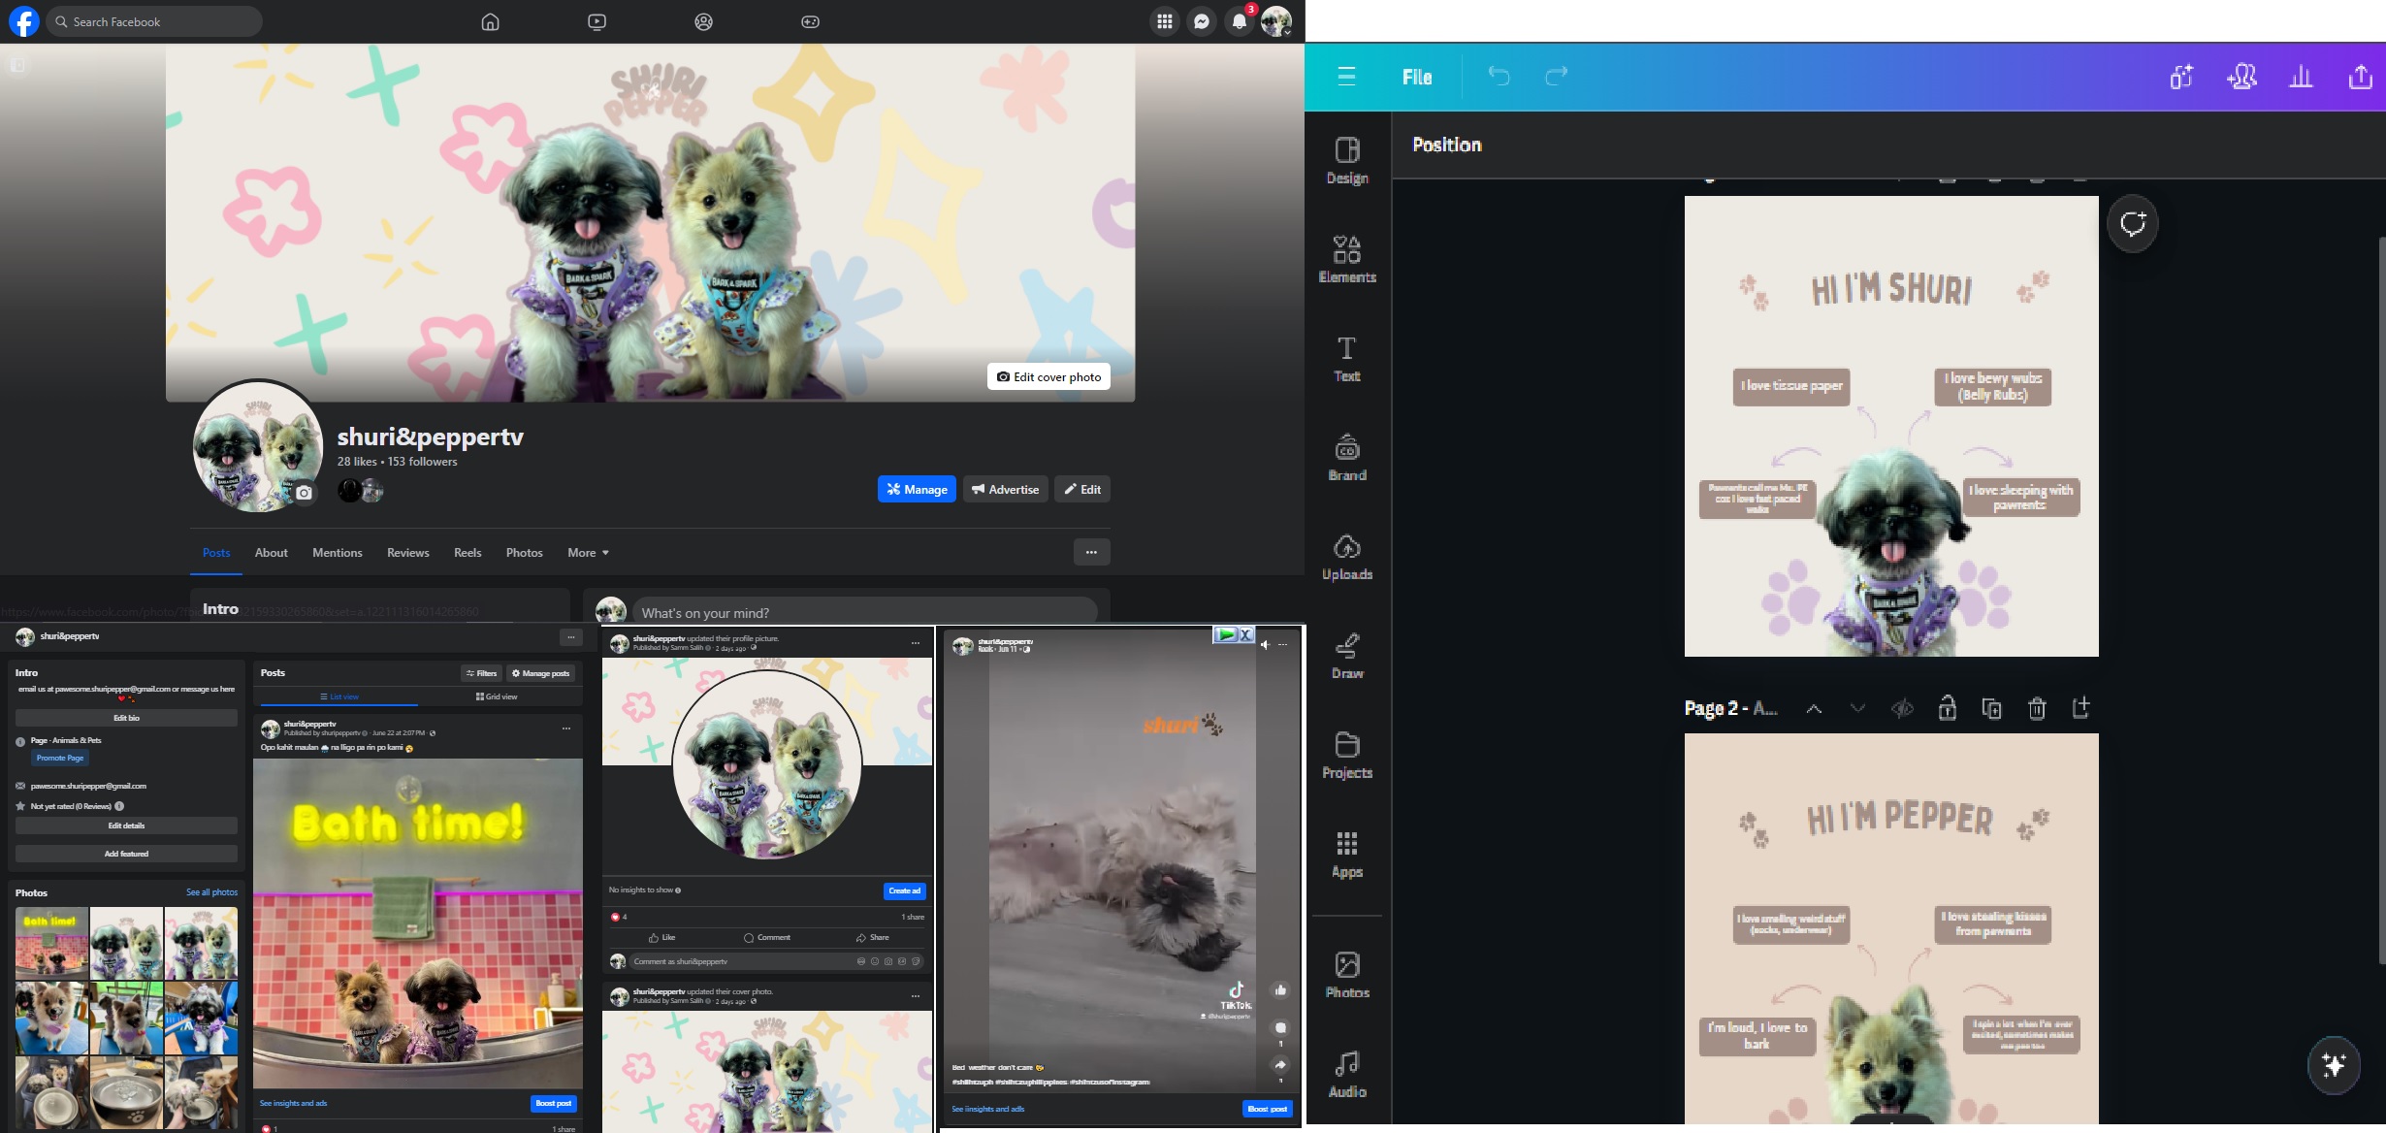
Task: Open Facebook Messenger icon
Action: coord(1202,21)
